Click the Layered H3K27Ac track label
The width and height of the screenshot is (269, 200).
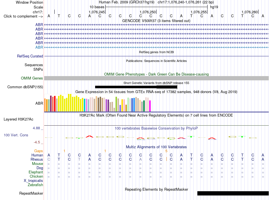pos(18,119)
